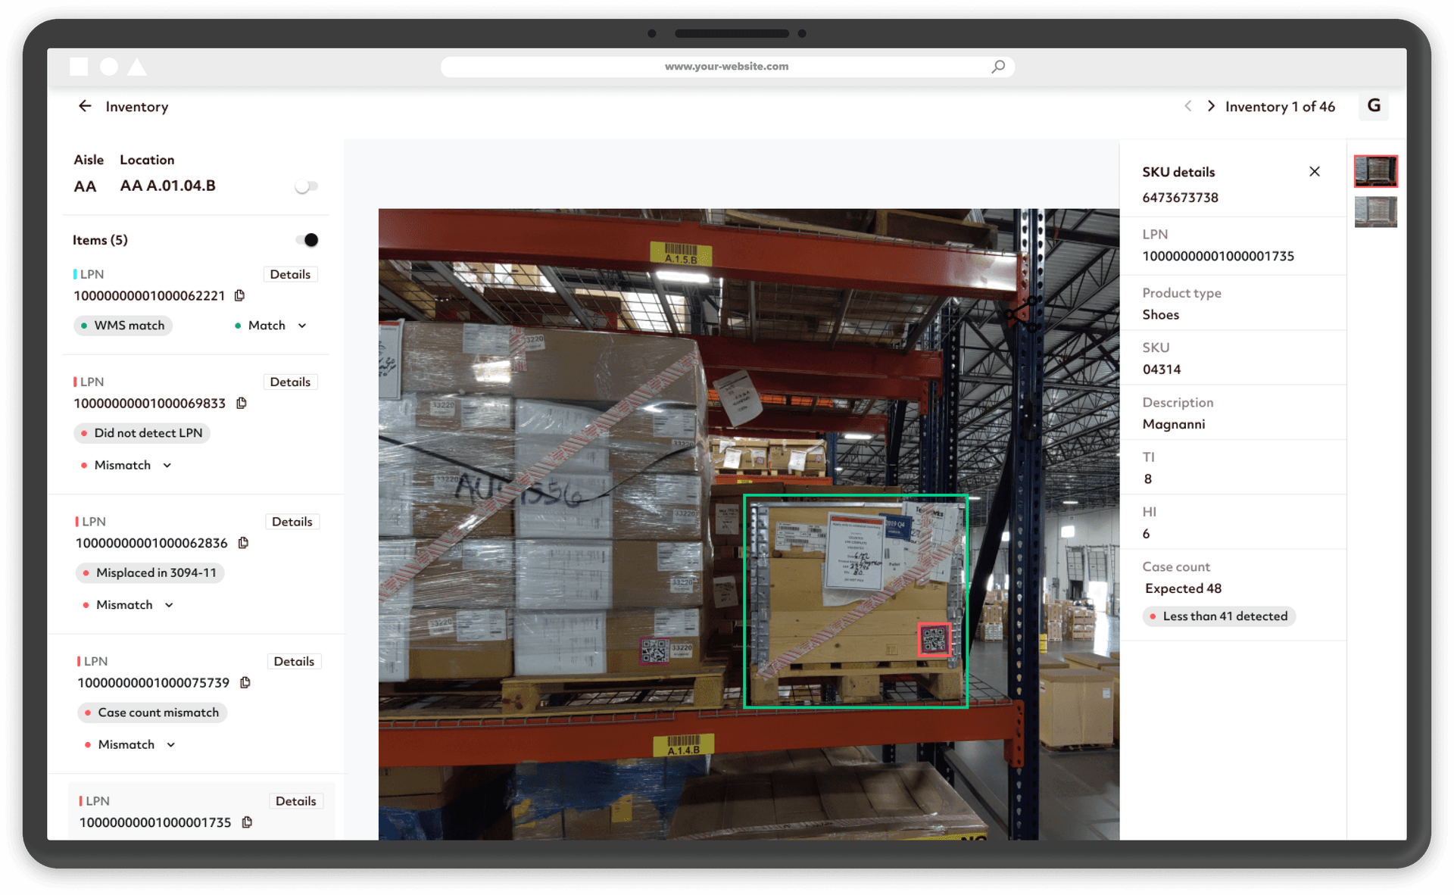This screenshot has width=1454, height=895.
Task: Expand Match dropdown for first LPN
Action: [x=302, y=326]
